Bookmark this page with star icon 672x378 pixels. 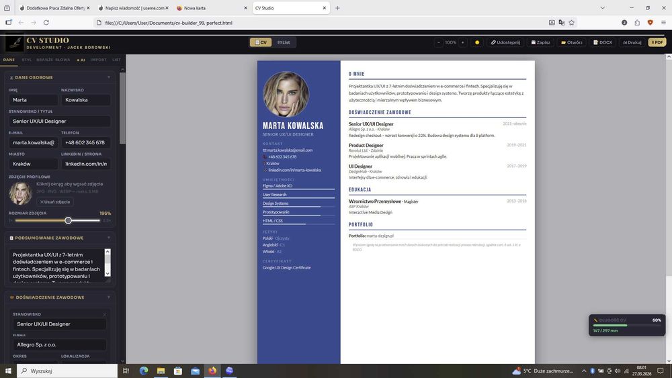click(571, 23)
